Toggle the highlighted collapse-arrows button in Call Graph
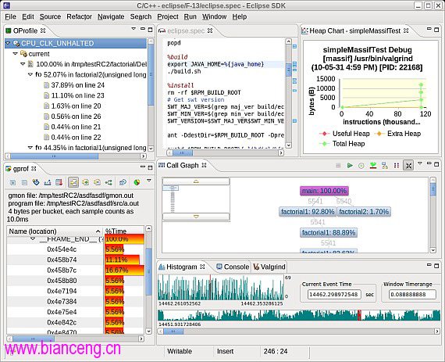 click(408, 166)
